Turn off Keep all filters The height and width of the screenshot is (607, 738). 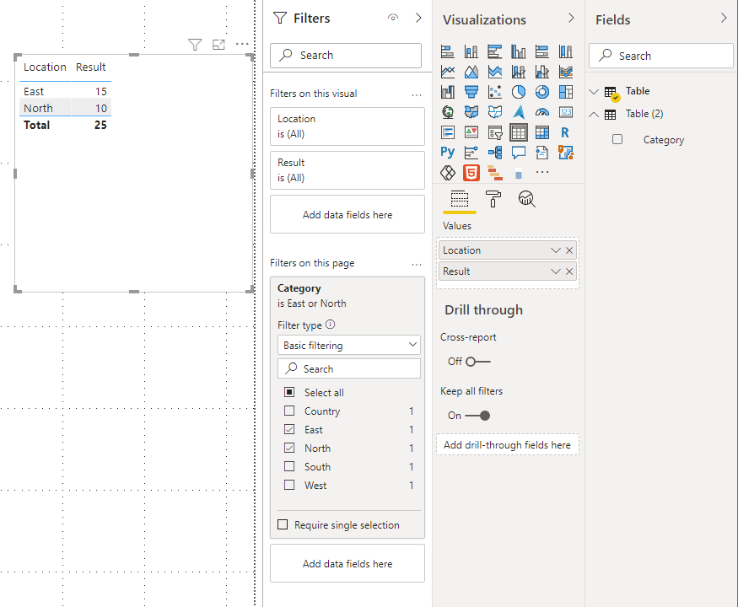pyautogui.click(x=477, y=416)
